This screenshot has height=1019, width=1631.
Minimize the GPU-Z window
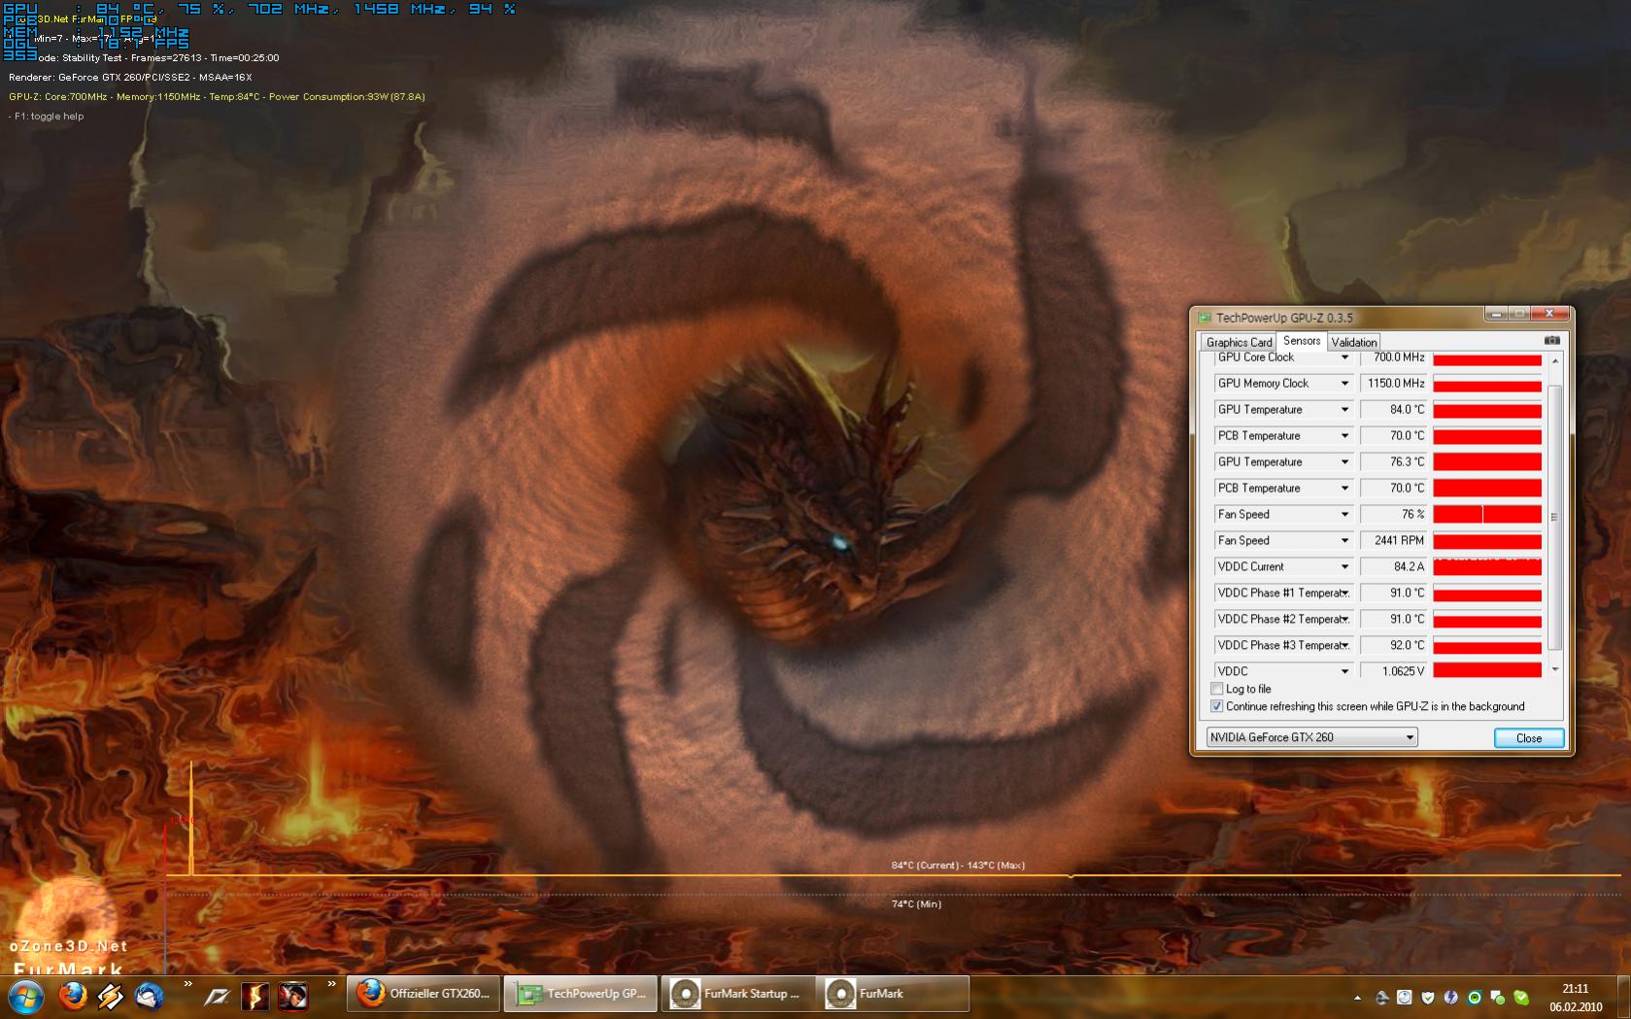(x=1496, y=314)
